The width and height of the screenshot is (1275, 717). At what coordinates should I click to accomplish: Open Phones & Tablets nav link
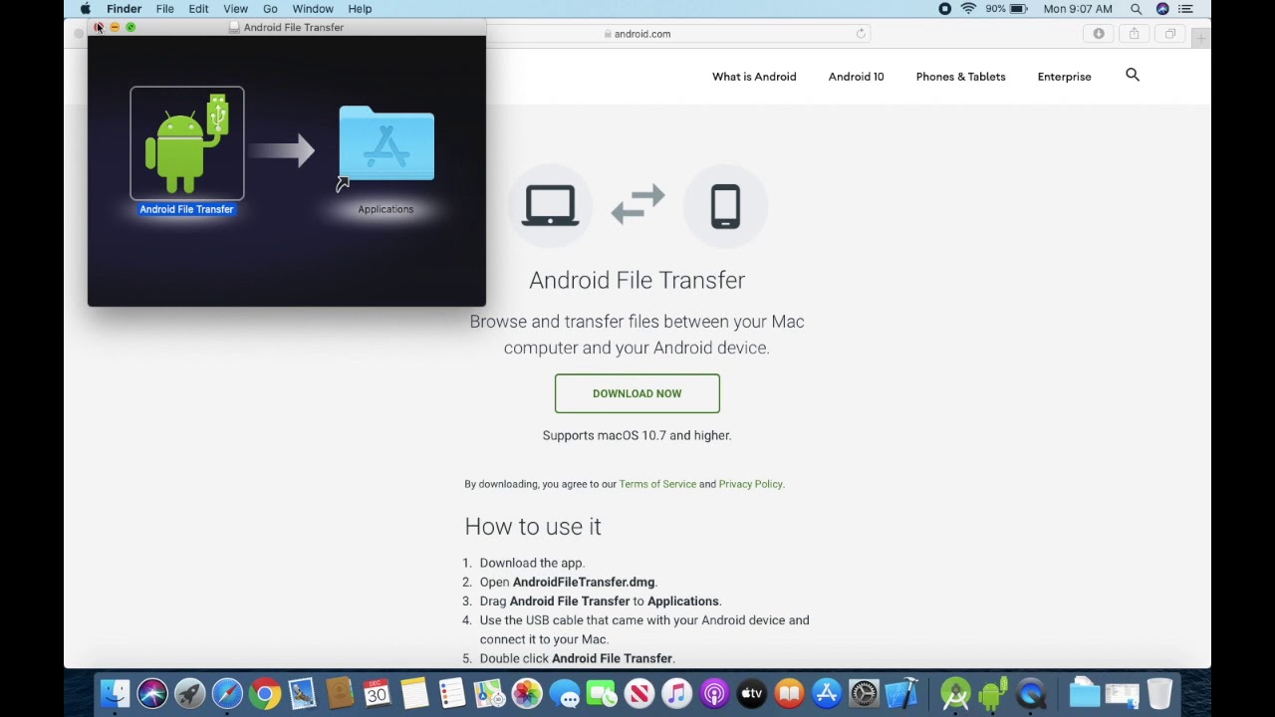coord(961,77)
